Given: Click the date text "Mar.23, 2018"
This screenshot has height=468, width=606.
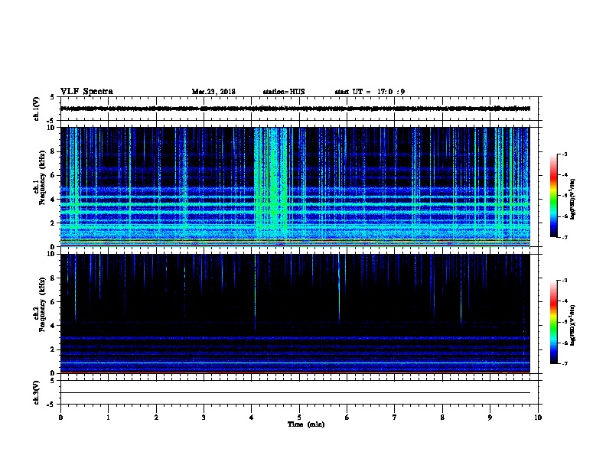Looking at the screenshot, I should (213, 92).
